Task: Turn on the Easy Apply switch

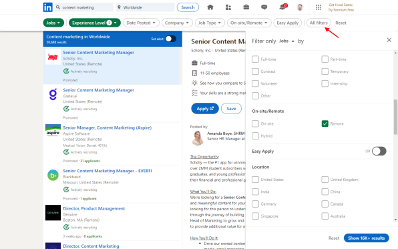Action: click(379, 152)
